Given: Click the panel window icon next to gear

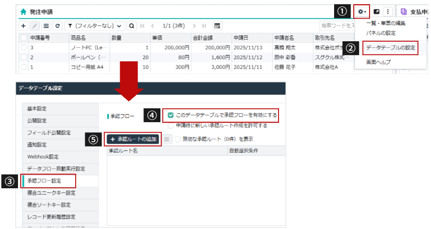Looking at the screenshot, I should tap(376, 11).
